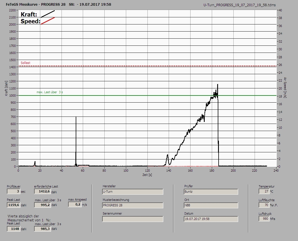
Task: Select corrected Peak Last value 1148
Action: pyautogui.click(x=13, y=228)
